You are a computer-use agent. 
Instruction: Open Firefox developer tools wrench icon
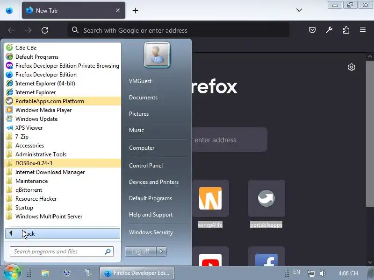(x=329, y=30)
